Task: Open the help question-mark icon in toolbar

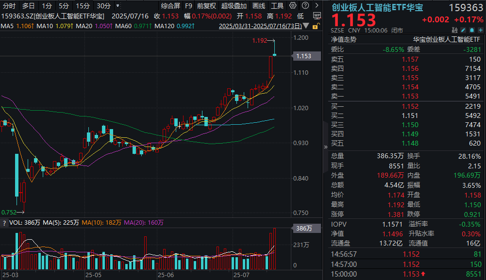Action: 305,5
